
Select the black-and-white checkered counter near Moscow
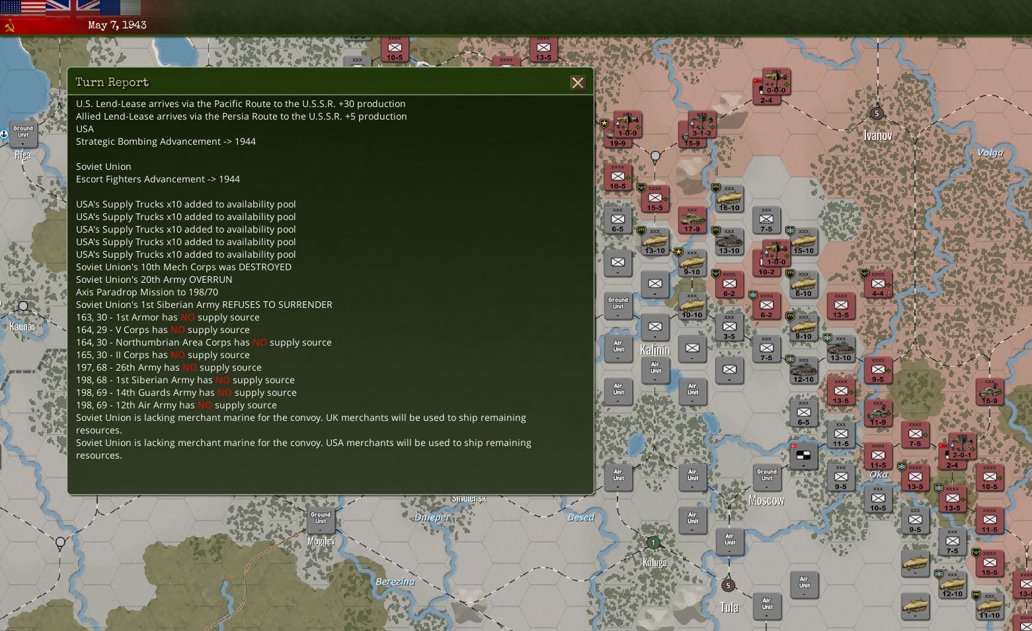[803, 456]
